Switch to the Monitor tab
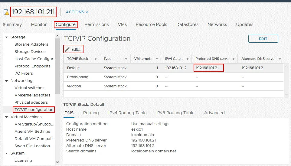The width and height of the screenshot is (291, 166). [39, 24]
